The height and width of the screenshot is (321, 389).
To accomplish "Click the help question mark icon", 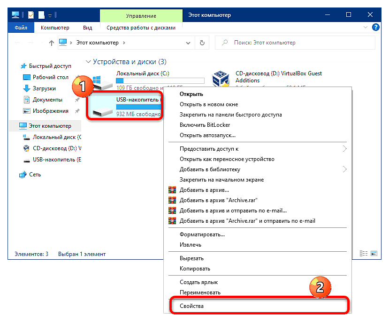I will tap(375, 28).
